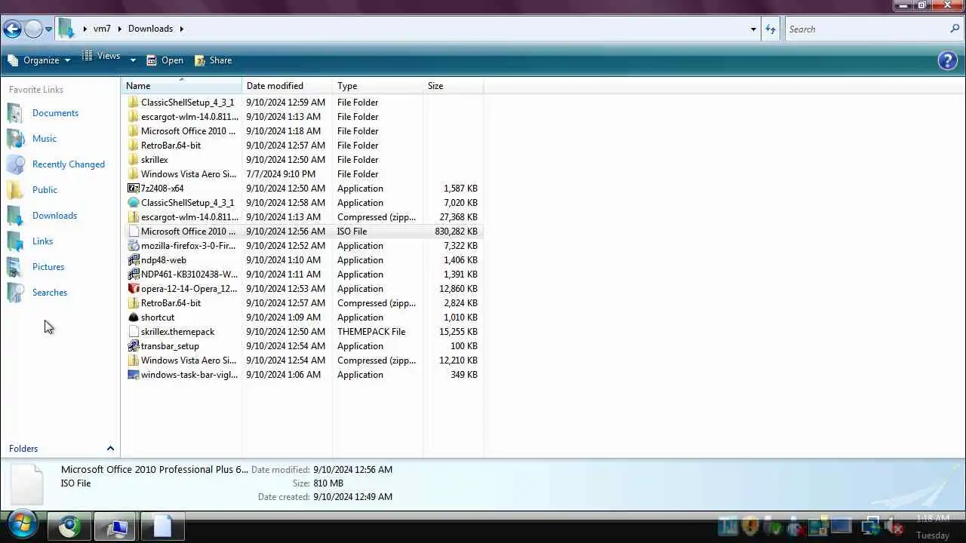Expand the arrow after the Downloads breadcrumb
Image resolution: width=966 pixels, height=543 pixels.
181,29
